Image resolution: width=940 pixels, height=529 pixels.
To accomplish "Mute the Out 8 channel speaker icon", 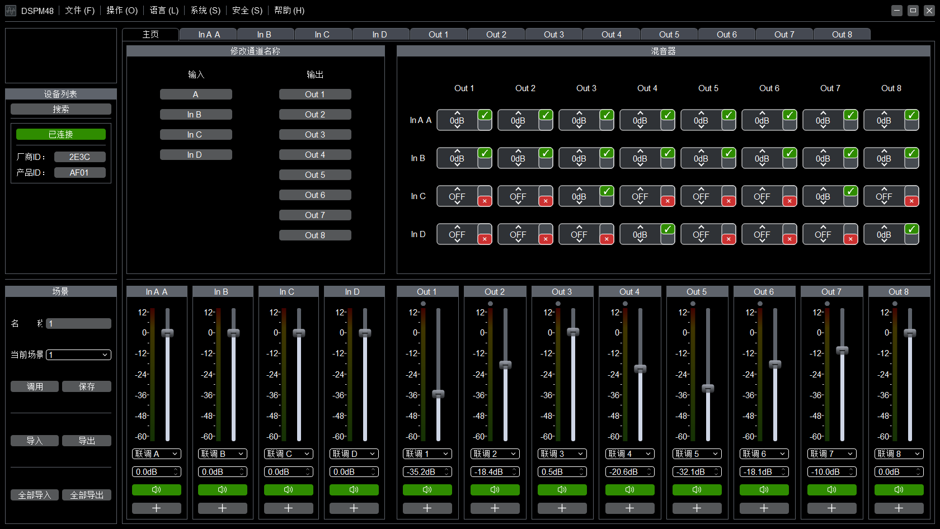I will tap(899, 490).
